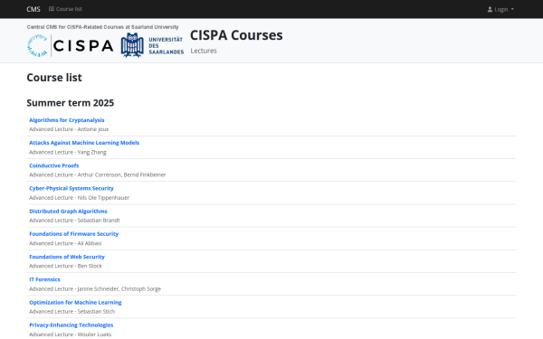Click 'Advanced Lecture - Sebastian Brandt' text

(74, 220)
